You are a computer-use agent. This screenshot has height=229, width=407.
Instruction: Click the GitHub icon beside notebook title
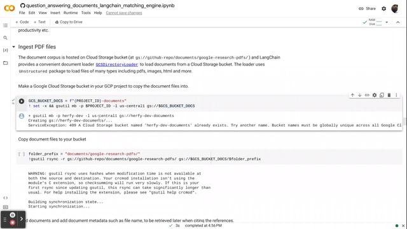23,6
